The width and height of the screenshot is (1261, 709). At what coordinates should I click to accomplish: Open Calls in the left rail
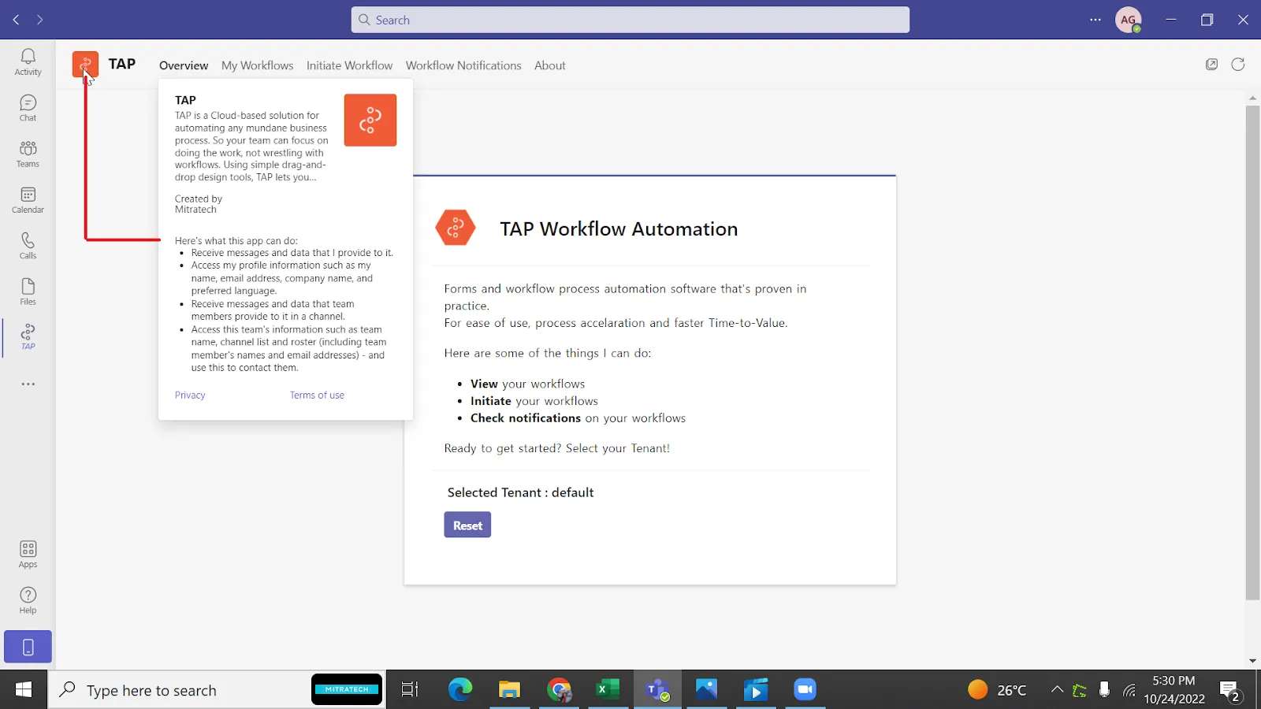pyautogui.click(x=28, y=246)
